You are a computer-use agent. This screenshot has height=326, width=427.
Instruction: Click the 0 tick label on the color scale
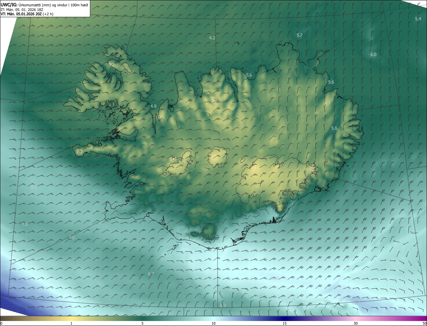point(1,323)
